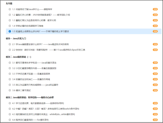Screen dimensions: 163x123
Task: Click the orange trial badge on lesson 1.5
Action: click(x=155, y=31)
